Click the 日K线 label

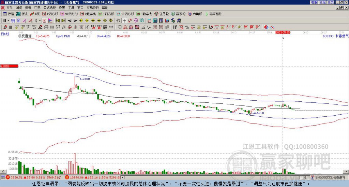click(5, 34)
